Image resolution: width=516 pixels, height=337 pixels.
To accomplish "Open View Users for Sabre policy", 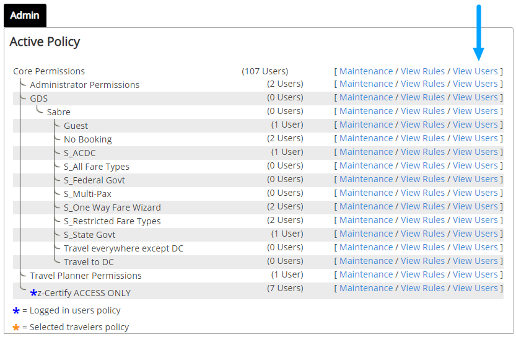I will pyautogui.click(x=475, y=111).
